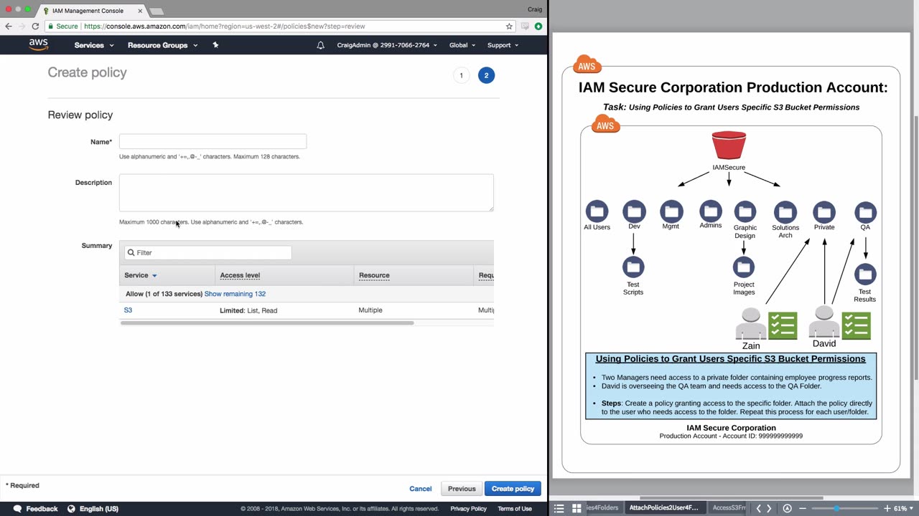The height and width of the screenshot is (516, 919).
Task: Click the Filter search magnifier icon
Action: (x=131, y=252)
